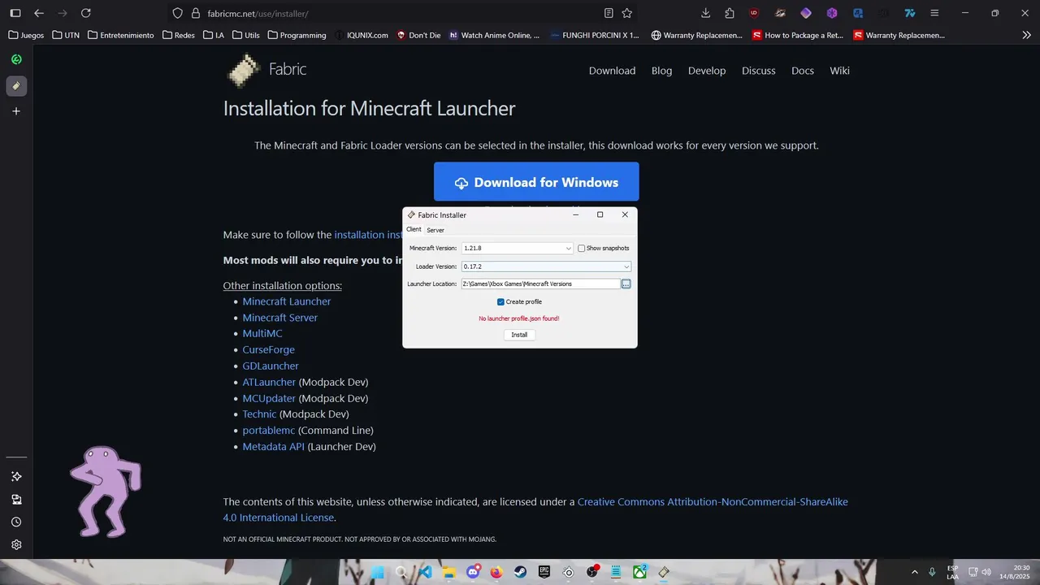Open the purple hexagon extension
Screen dimensions: 1040x585
832,13
